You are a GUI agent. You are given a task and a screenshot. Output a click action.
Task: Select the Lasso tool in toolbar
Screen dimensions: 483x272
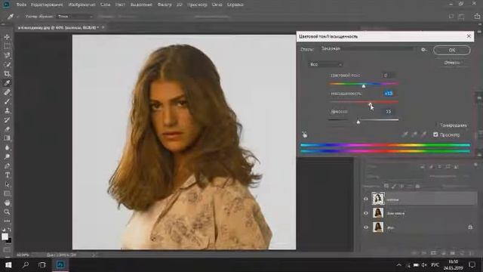tap(7, 55)
